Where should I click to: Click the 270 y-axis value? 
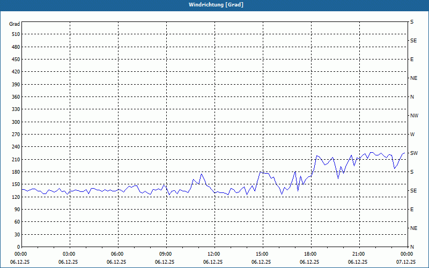coord(16,135)
